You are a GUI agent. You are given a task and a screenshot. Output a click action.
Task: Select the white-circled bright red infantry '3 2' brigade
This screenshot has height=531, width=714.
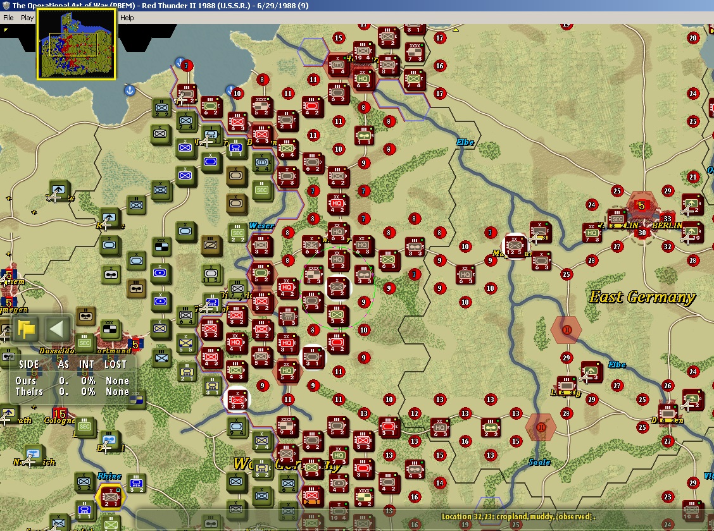[x=237, y=399]
